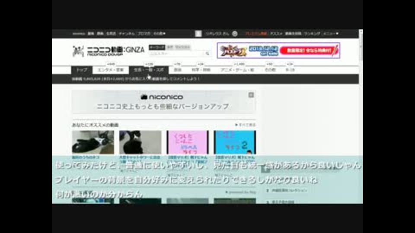The height and width of the screenshot is (233, 415).
Task: Click the search magnifier icon
Action: 207,54
